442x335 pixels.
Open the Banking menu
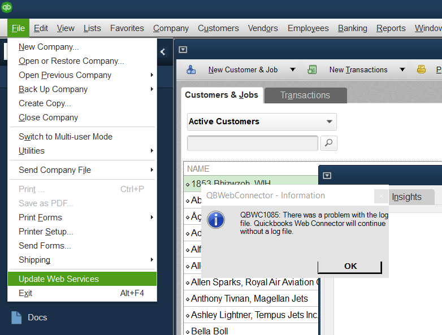[x=353, y=28]
